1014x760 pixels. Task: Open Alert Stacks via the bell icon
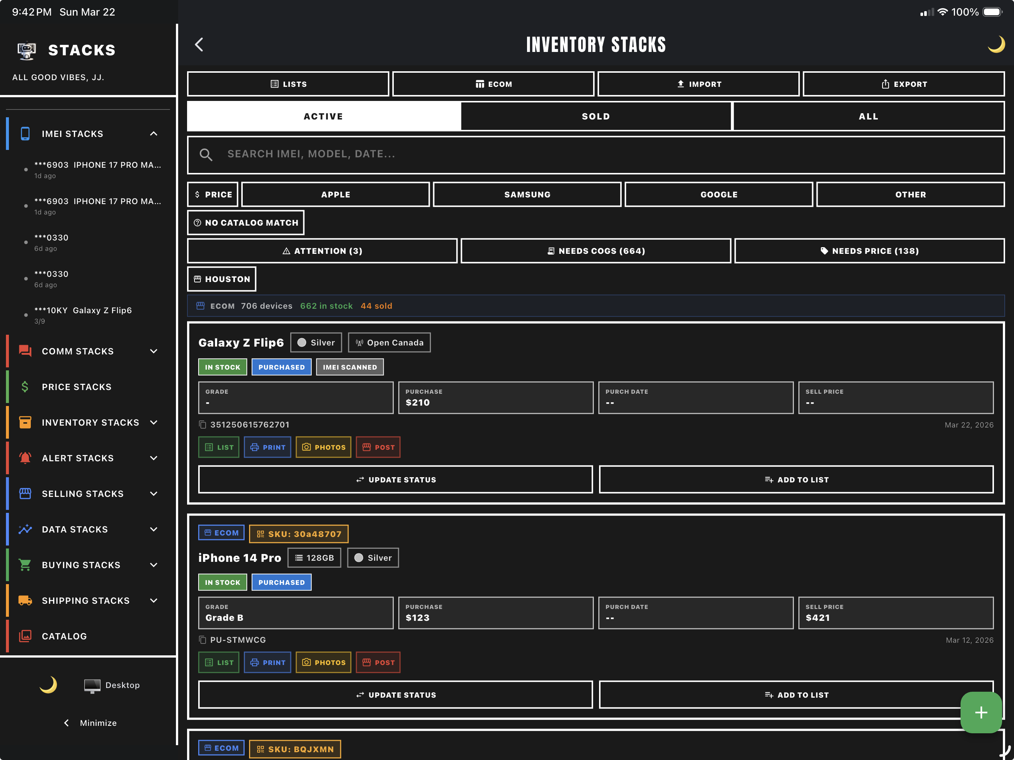tap(25, 458)
